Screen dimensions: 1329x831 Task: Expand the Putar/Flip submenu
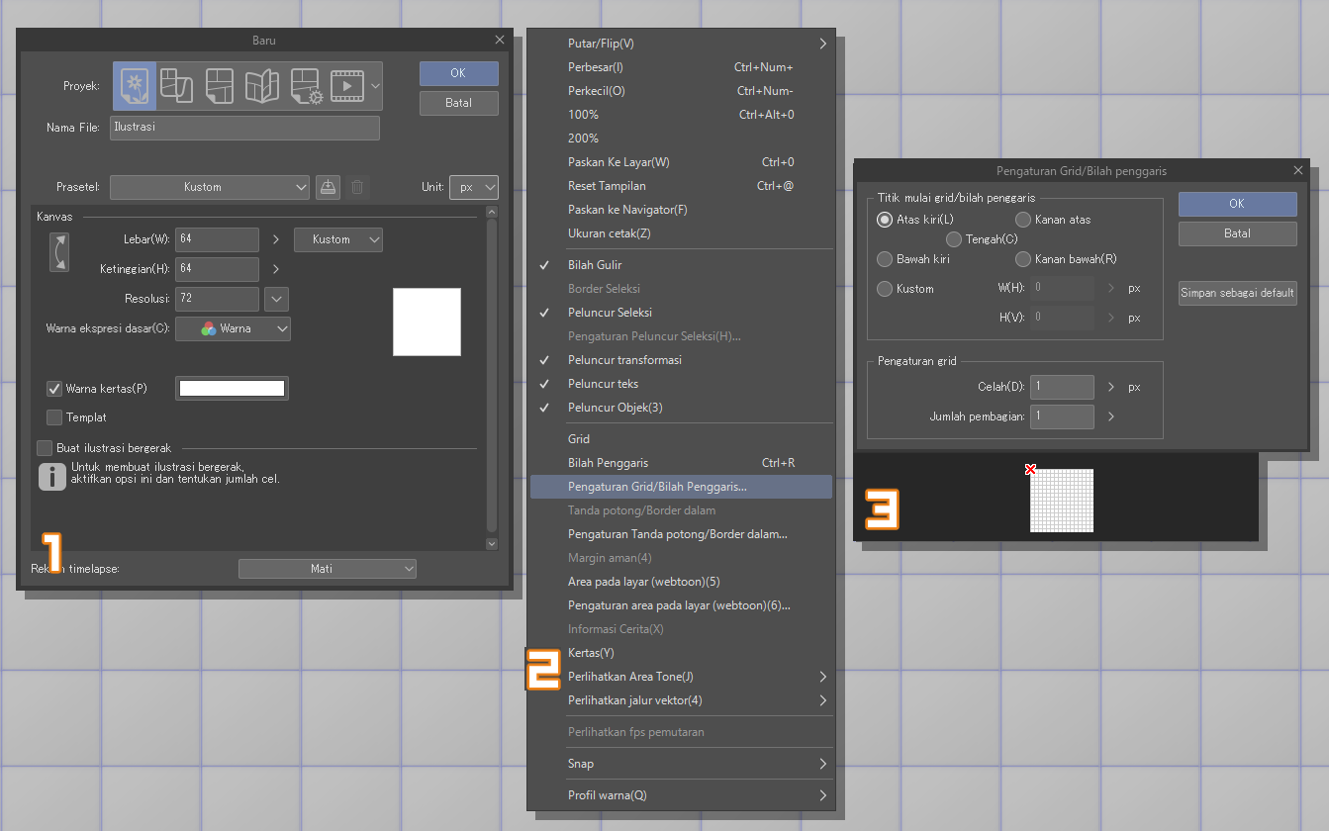pos(822,44)
